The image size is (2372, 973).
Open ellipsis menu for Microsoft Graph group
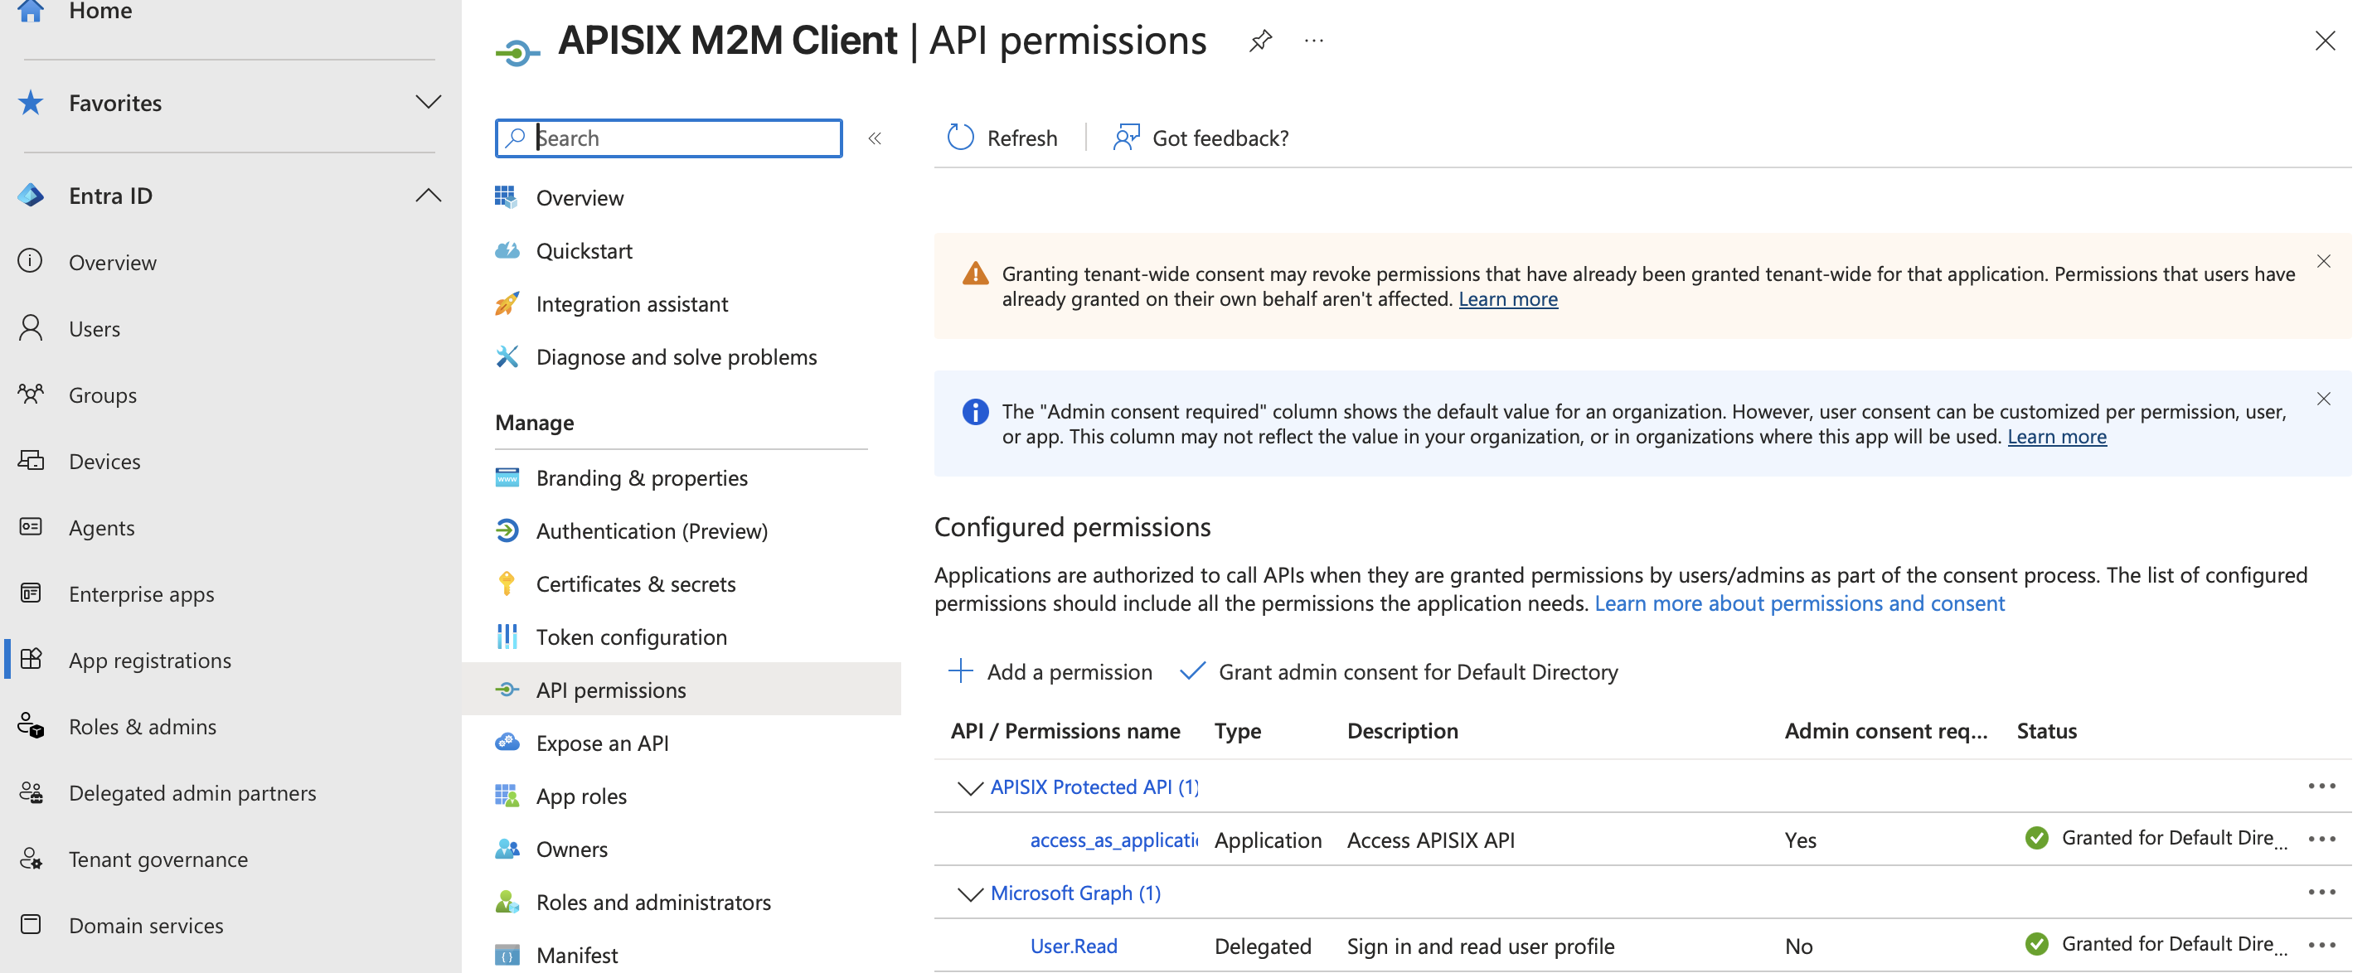tap(2322, 891)
